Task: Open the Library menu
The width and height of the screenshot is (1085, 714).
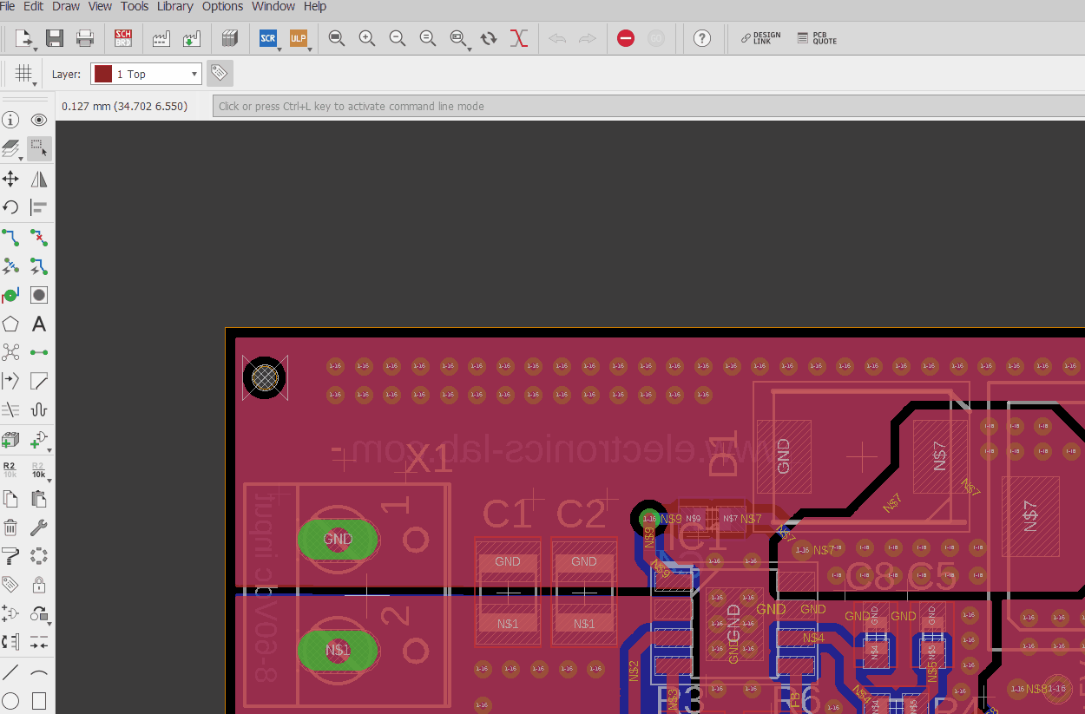Action: [175, 6]
